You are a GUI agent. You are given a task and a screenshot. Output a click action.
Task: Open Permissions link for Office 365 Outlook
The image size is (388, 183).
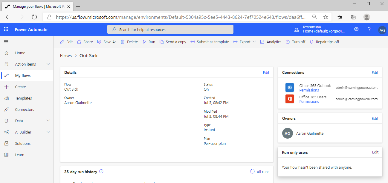click(309, 90)
